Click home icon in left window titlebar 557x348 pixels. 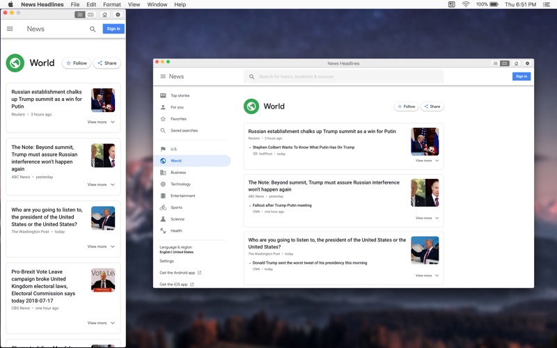click(104, 15)
